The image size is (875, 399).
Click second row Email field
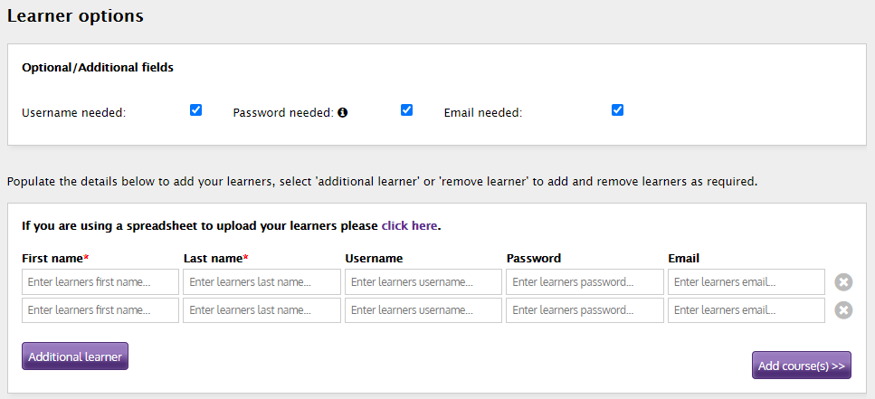pos(747,310)
